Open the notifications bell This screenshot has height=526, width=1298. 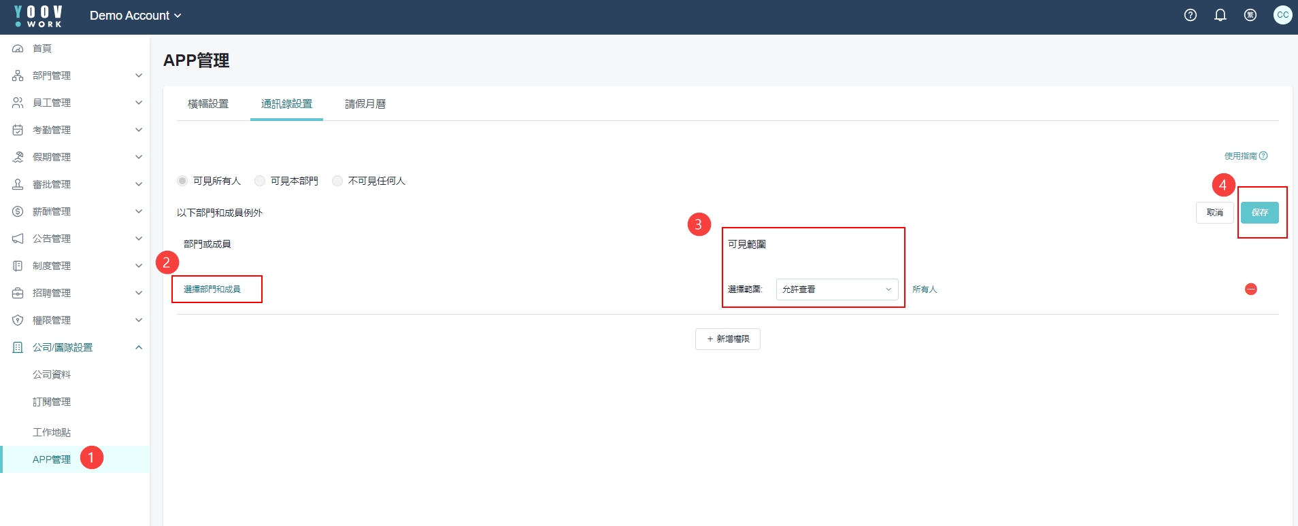click(x=1220, y=15)
